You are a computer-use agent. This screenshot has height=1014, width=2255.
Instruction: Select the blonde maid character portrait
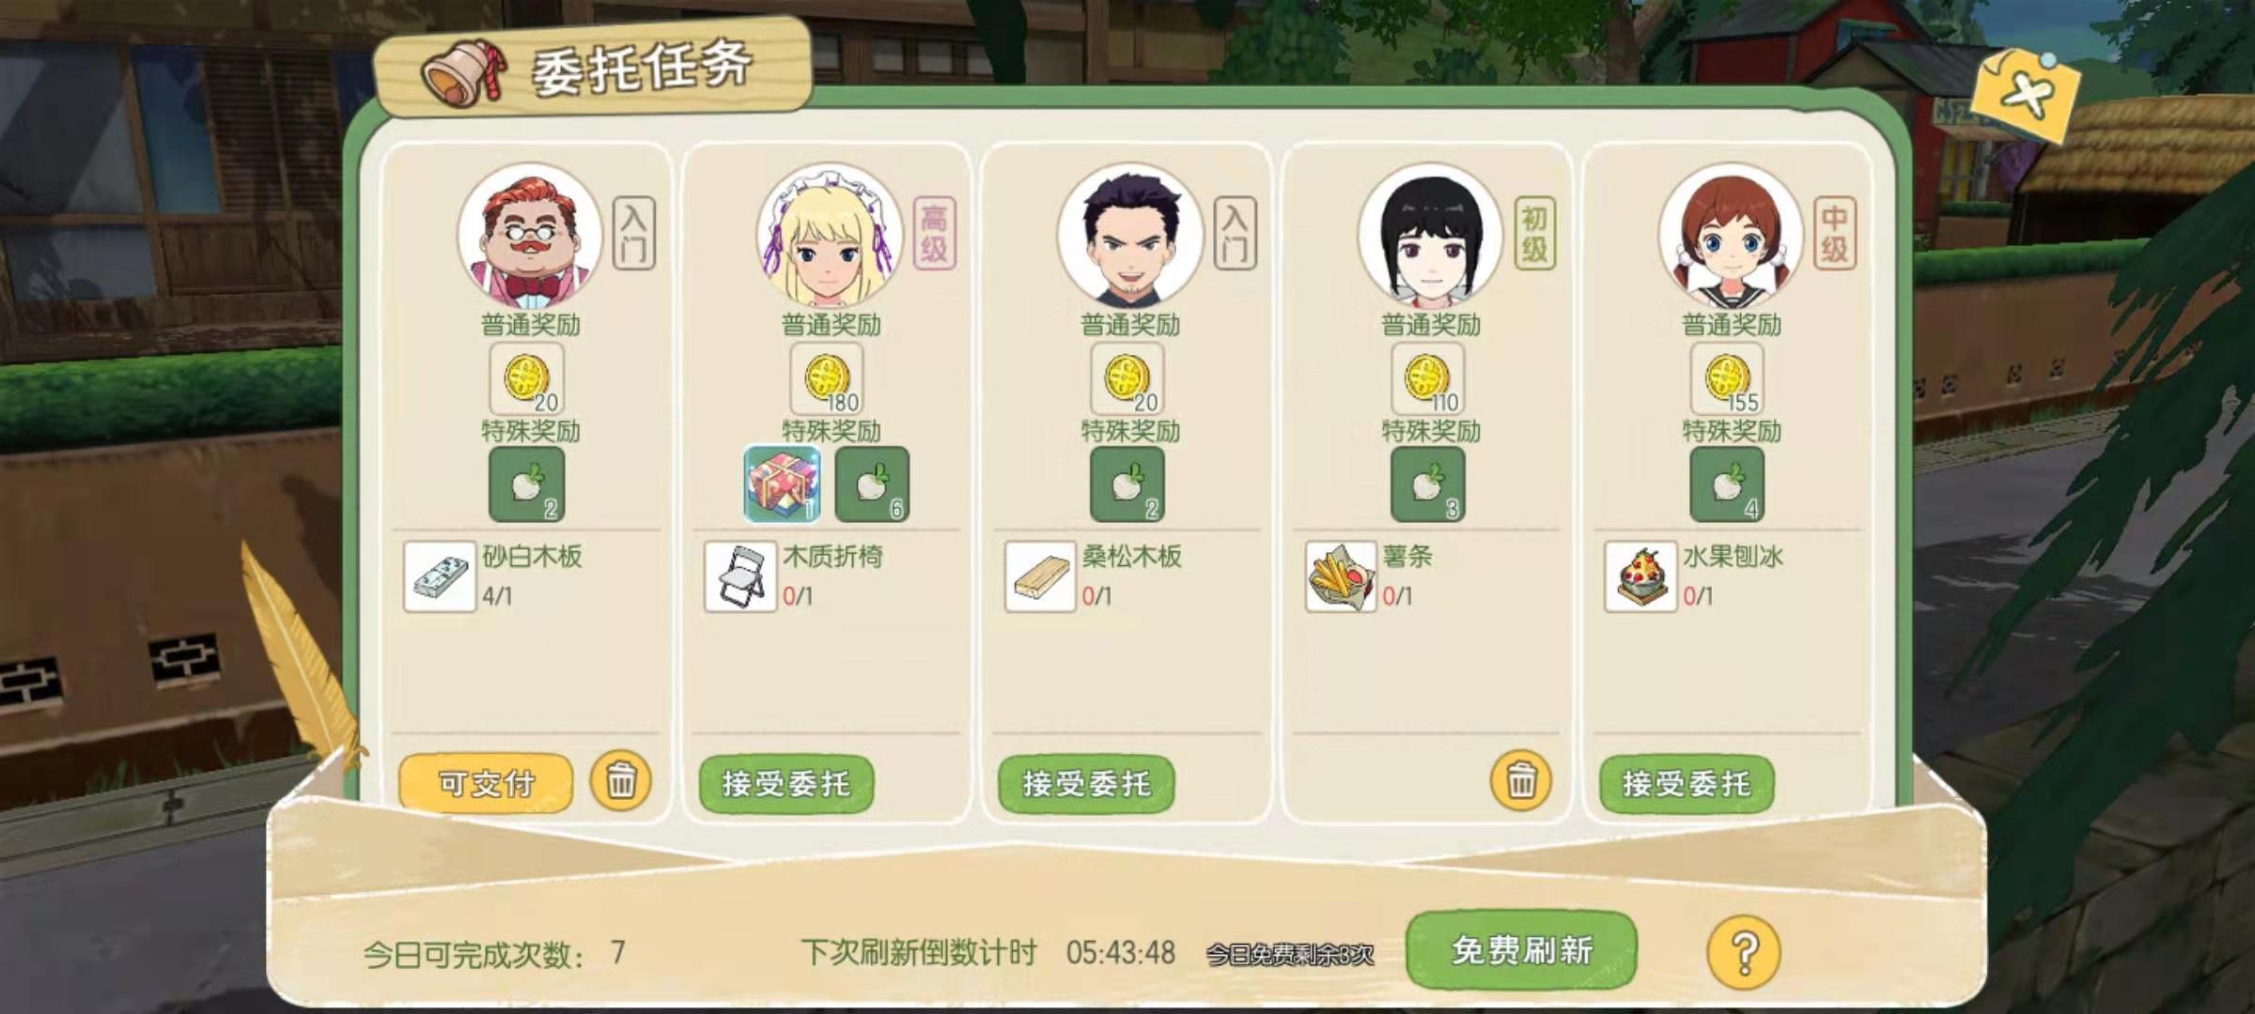pyautogui.click(x=829, y=235)
